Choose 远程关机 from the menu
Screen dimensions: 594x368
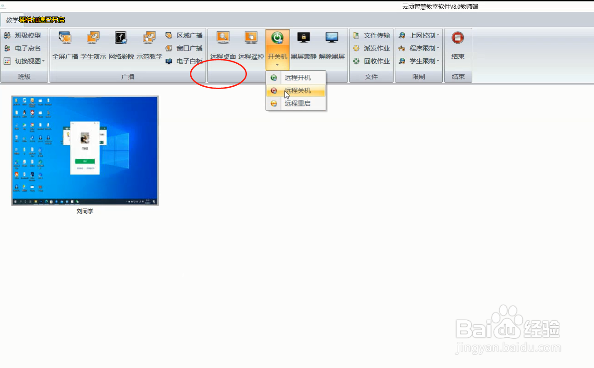click(296, 90)
